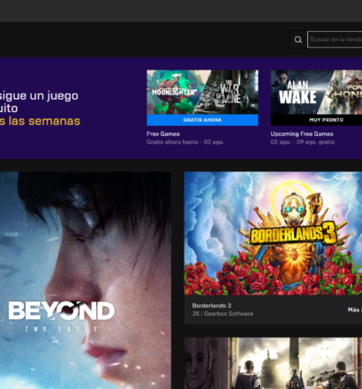
Task: Open the Beyond Two Souls featured poster
Action: [86, 281]
